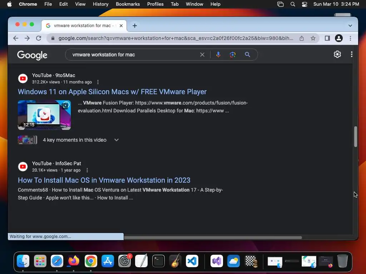Share this page via share icon
The image size is (366, 274).
pyautogui.click(x=302, y=38)
